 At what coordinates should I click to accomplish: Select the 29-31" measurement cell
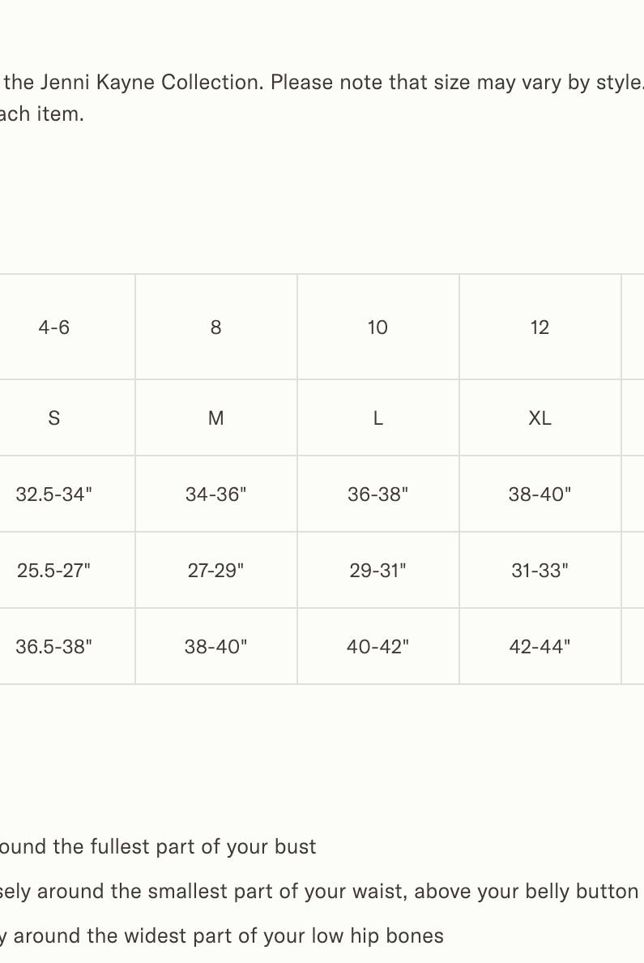click(377, 571)
